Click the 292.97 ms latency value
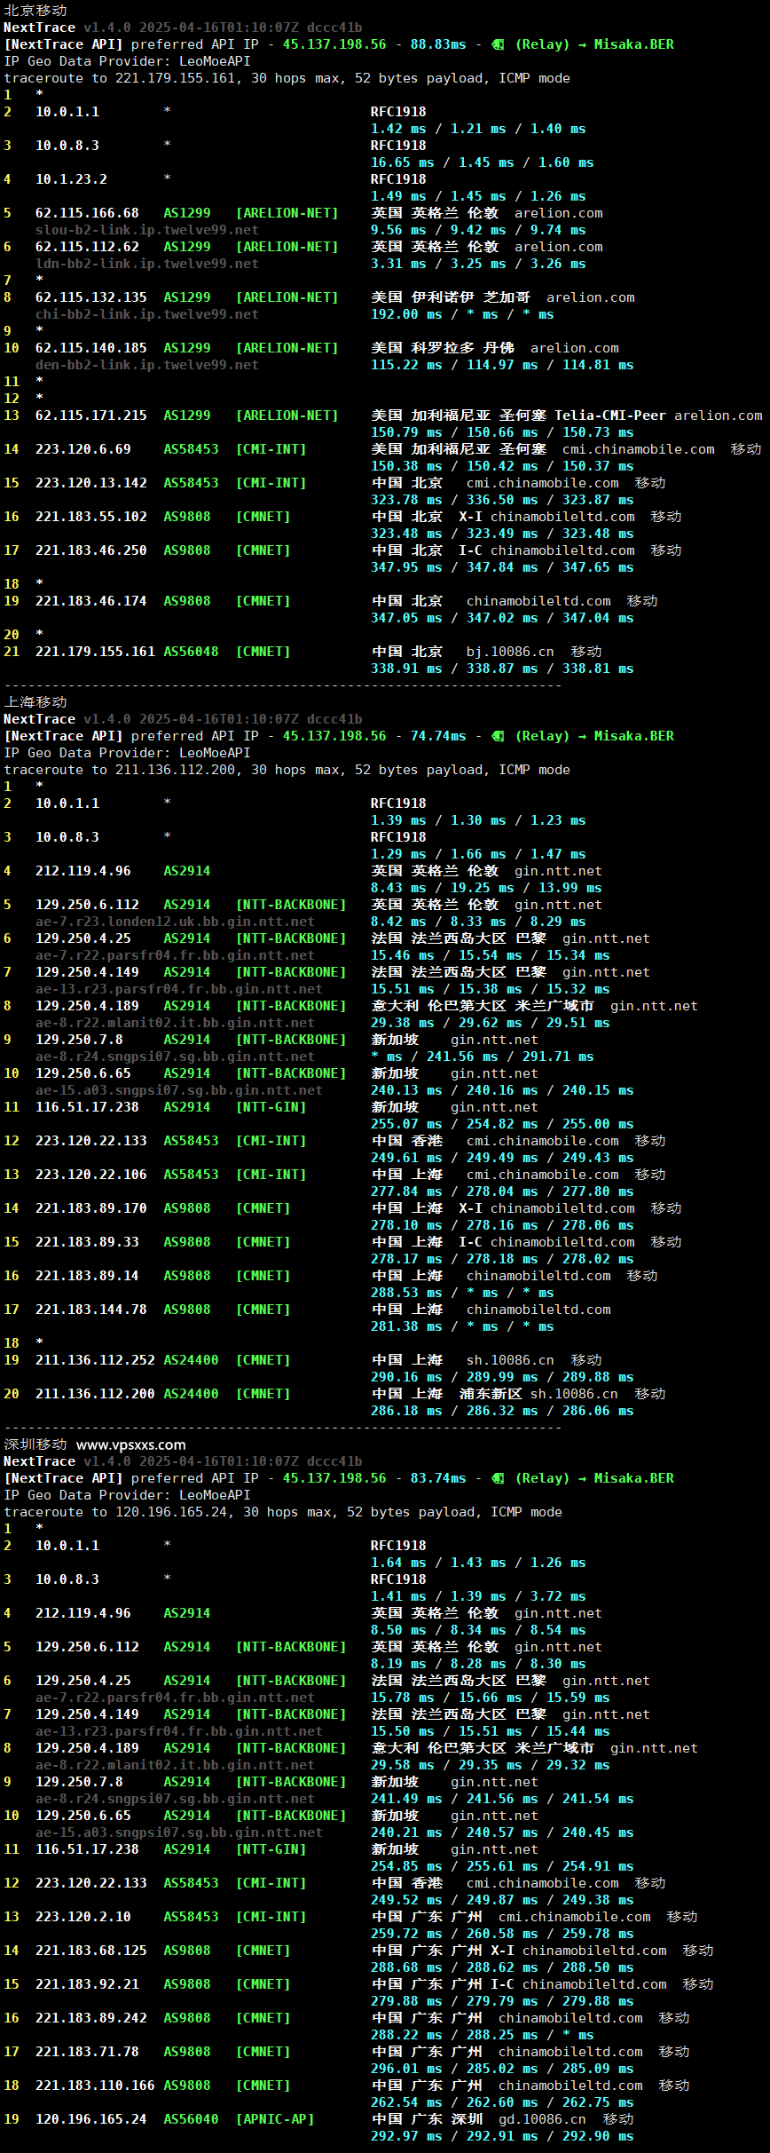 pyautogui.click(x=406, y=2136)
